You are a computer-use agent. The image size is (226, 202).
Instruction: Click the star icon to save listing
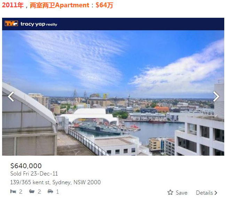(170, 192)
